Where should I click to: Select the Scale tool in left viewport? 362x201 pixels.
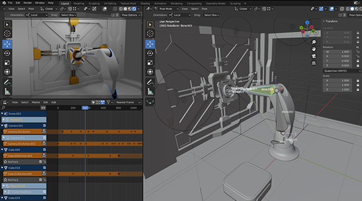[x=7, y=62]
